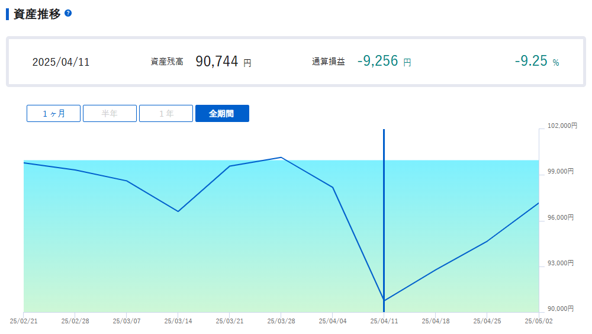
Task: Click the -9,256 円 cumulative loss value
Action: 384,61
